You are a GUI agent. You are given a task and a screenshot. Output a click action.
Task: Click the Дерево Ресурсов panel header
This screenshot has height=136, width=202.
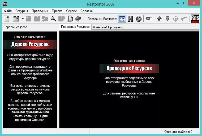pos(15,27)
